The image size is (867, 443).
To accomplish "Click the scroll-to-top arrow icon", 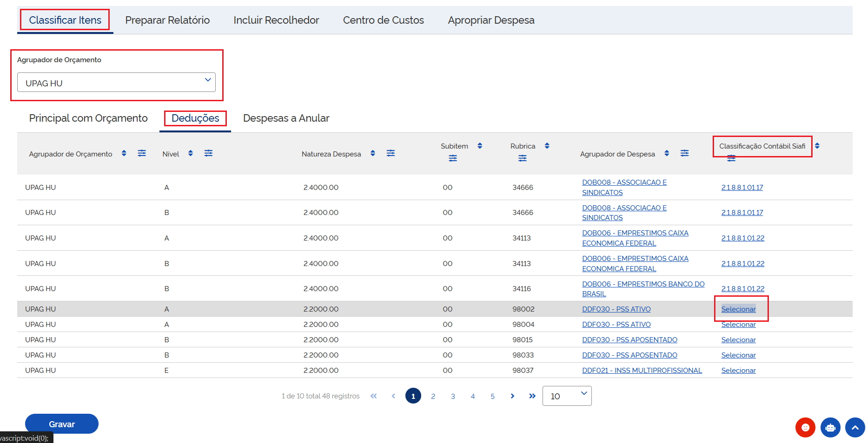I will pyautogui.click(x=855, y=427).
